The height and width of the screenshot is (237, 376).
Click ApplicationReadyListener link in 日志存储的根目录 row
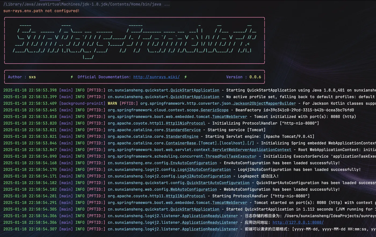pyautogui.click(x=210, y=216)
